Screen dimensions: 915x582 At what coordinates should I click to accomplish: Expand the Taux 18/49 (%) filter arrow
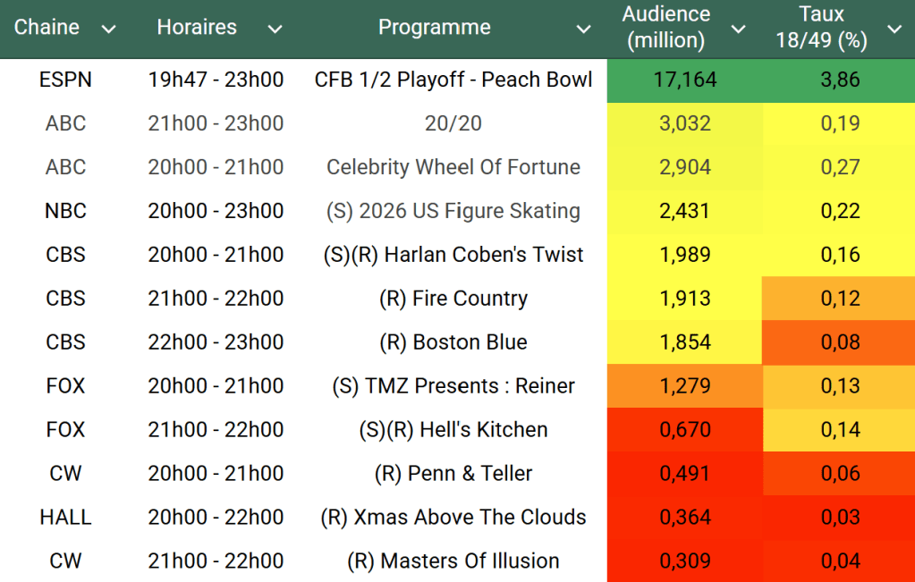[x=894, y=30]
